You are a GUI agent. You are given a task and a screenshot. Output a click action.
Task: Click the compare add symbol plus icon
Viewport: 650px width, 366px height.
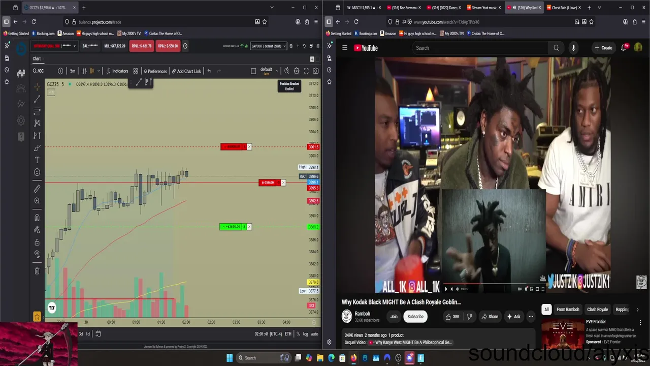click(60, 71)
